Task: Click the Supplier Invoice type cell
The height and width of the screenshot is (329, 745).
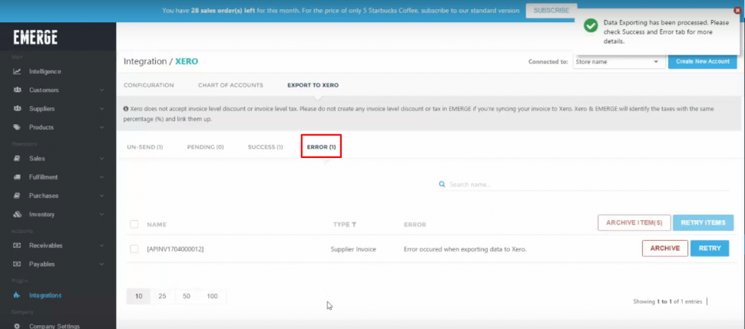Action: [353, 248]
